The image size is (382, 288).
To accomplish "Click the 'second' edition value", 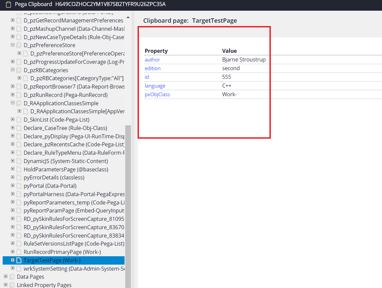I will (231, 68).
